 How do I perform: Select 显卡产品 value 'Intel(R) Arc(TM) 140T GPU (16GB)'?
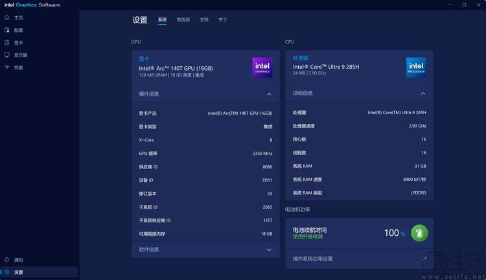240,113
